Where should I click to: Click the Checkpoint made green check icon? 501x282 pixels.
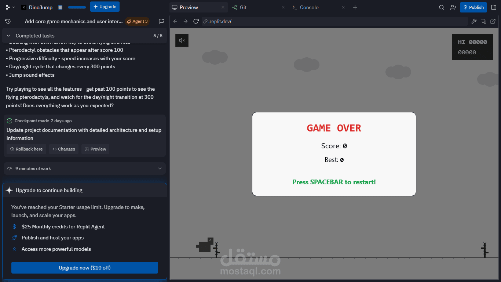click(x=10, y=121)
